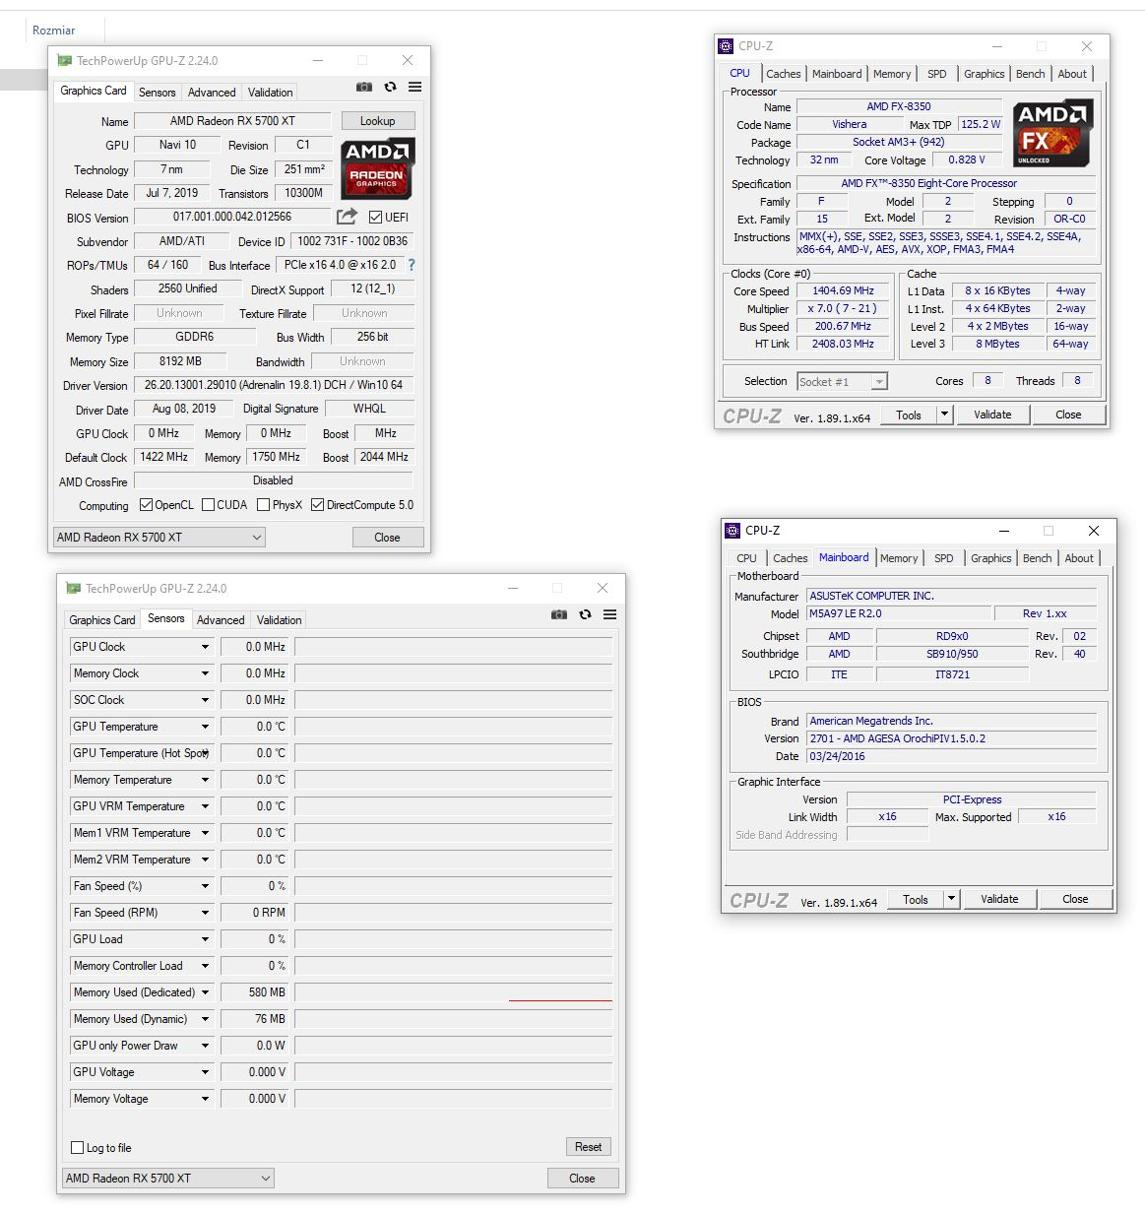The width and height of the screenshot is (1145, 1213).
Task: Open the hamburger menu in top GPU-Z window
Action: (x=414, y=87)
